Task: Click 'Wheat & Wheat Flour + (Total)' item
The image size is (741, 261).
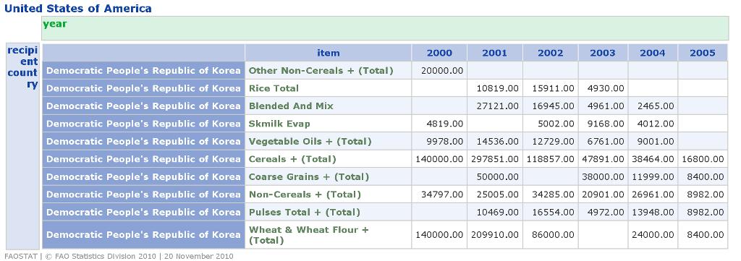Action: point(308,234)
